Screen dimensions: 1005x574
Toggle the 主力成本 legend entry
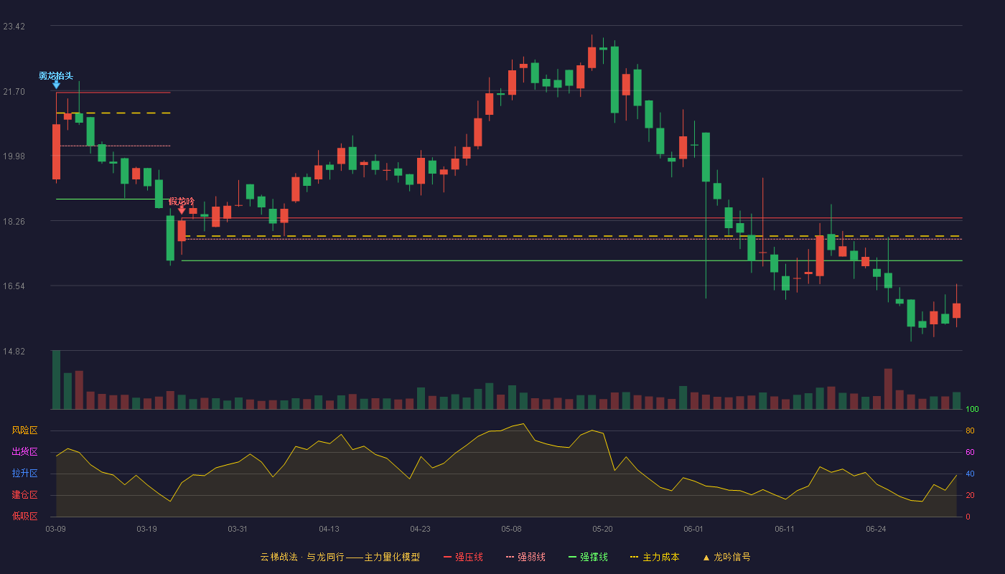654,557
